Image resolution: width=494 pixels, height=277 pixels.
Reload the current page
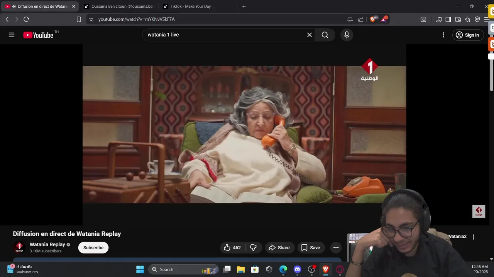(x=26, y=19)
